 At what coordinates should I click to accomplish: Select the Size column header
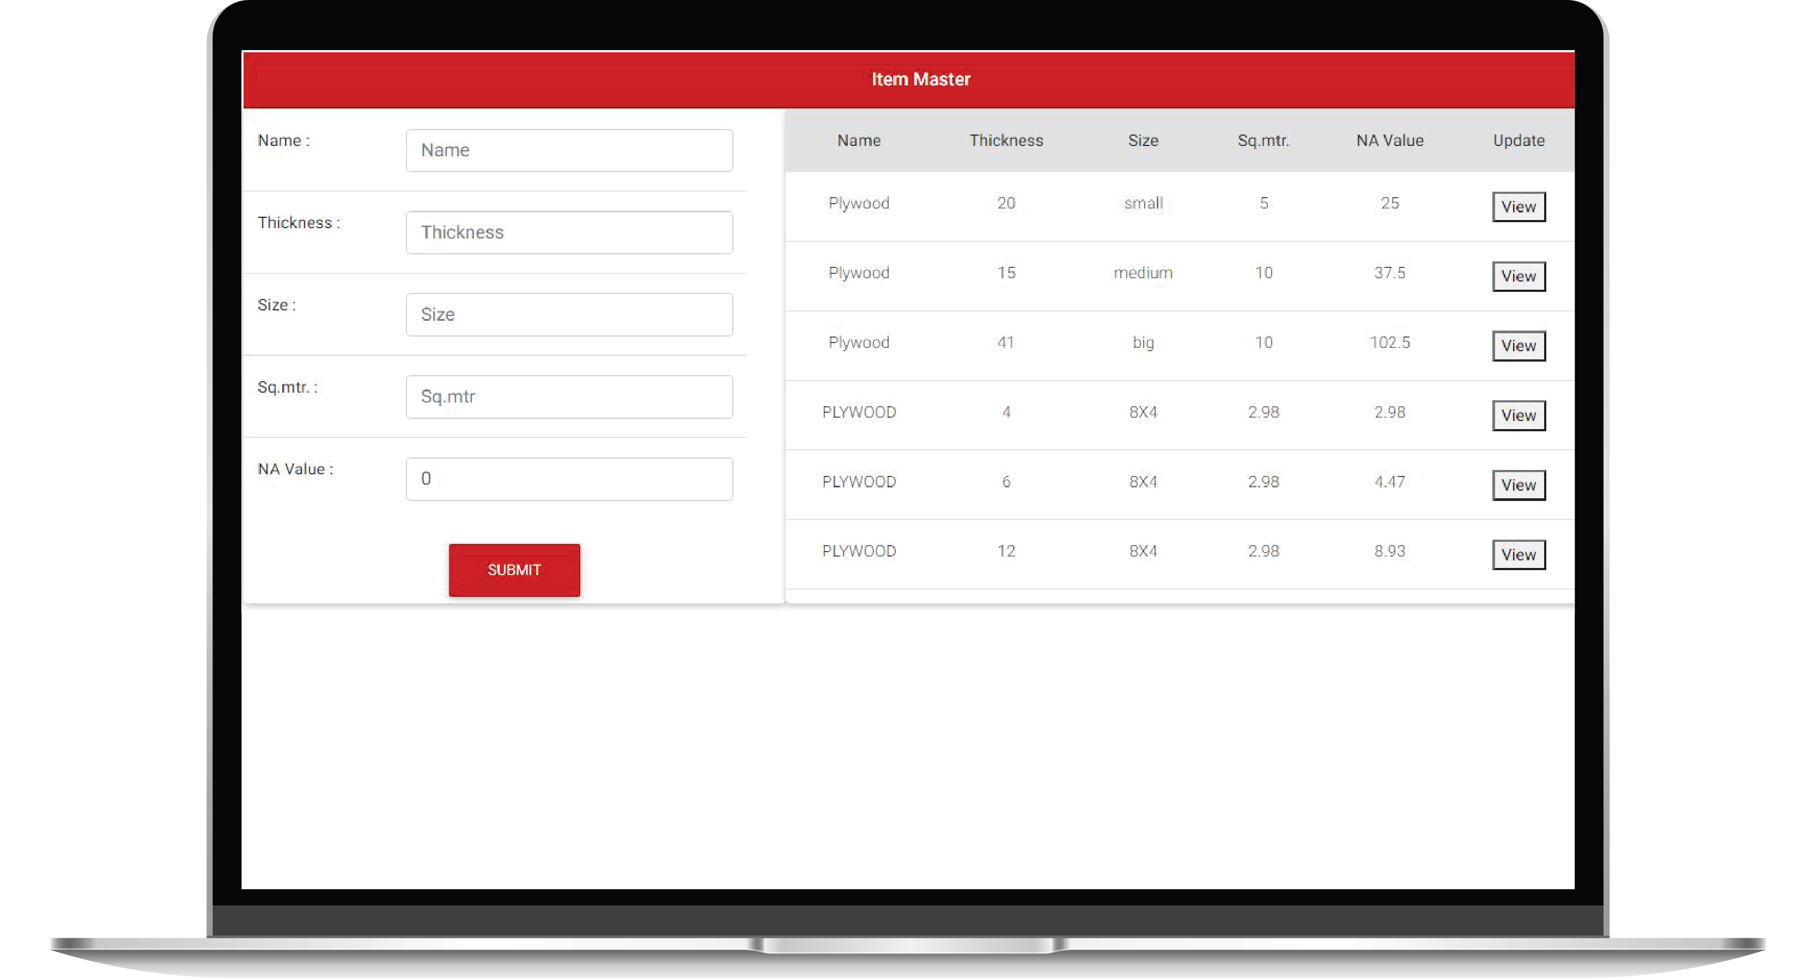pyautogui.click(x=1142, y=140)
